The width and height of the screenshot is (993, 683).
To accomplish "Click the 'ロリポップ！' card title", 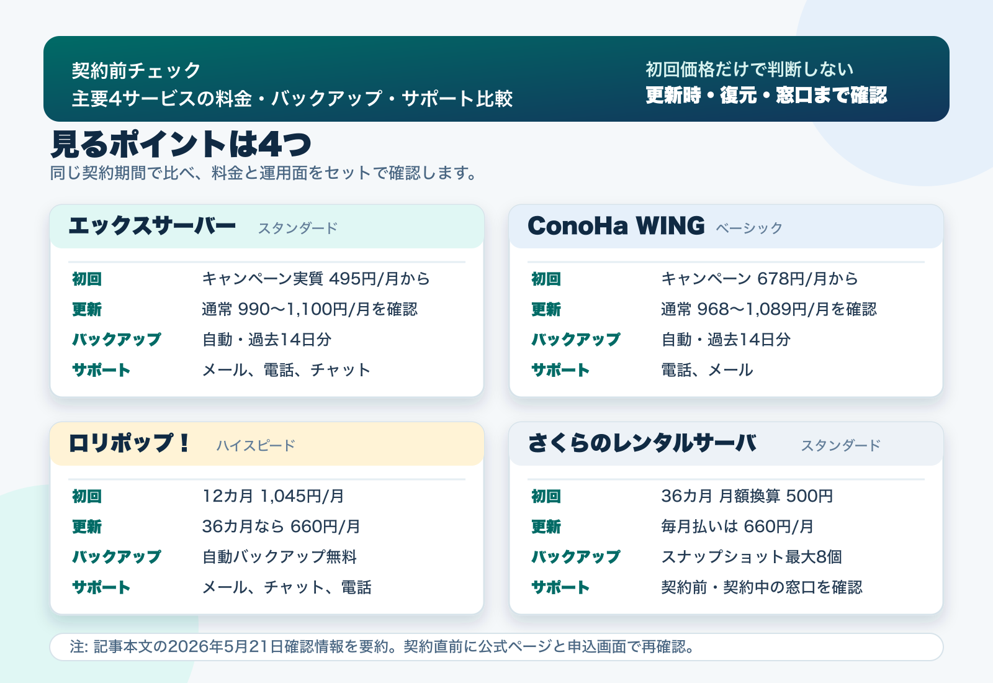I will click(129, 443).
